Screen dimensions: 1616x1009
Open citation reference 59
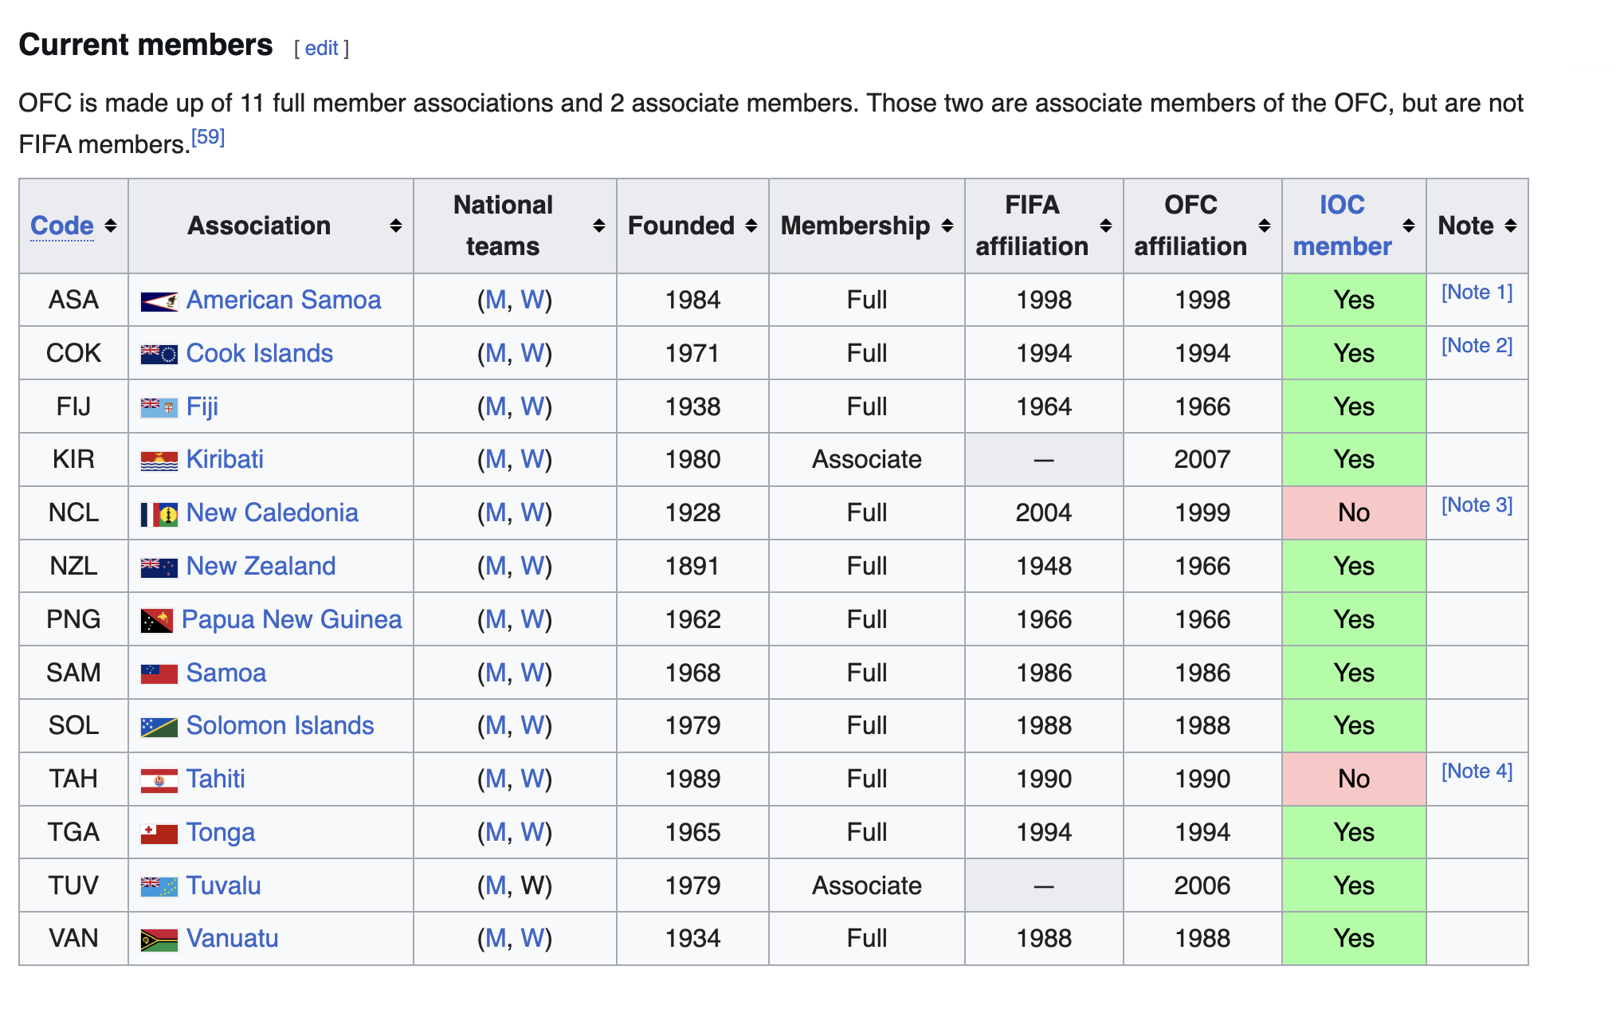tap(208, 137)
